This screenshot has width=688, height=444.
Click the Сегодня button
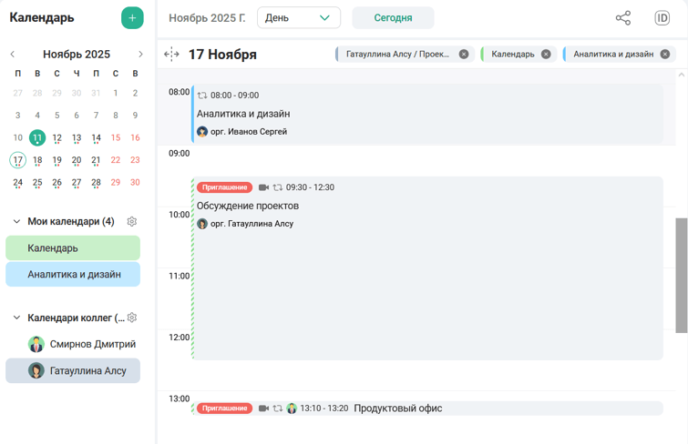pos(393,18)
